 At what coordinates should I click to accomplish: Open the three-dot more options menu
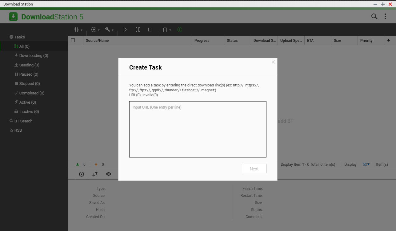click(385, 17)
